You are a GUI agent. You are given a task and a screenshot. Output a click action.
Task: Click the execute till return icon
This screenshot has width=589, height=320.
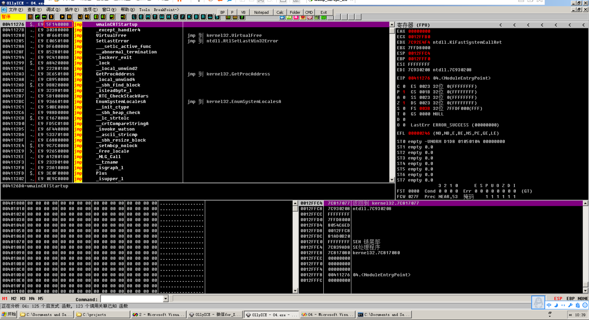click(x=112, y=17)
